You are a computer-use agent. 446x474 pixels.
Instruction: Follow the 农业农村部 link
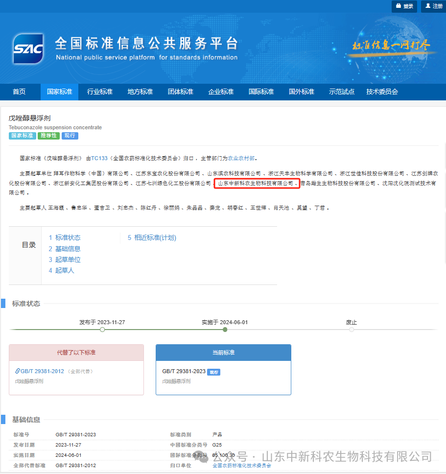[x=241, y=158]
